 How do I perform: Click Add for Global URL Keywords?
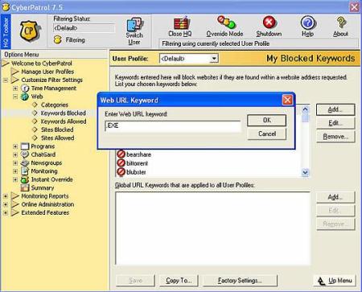pyautogui.click(x=335, y=197)
